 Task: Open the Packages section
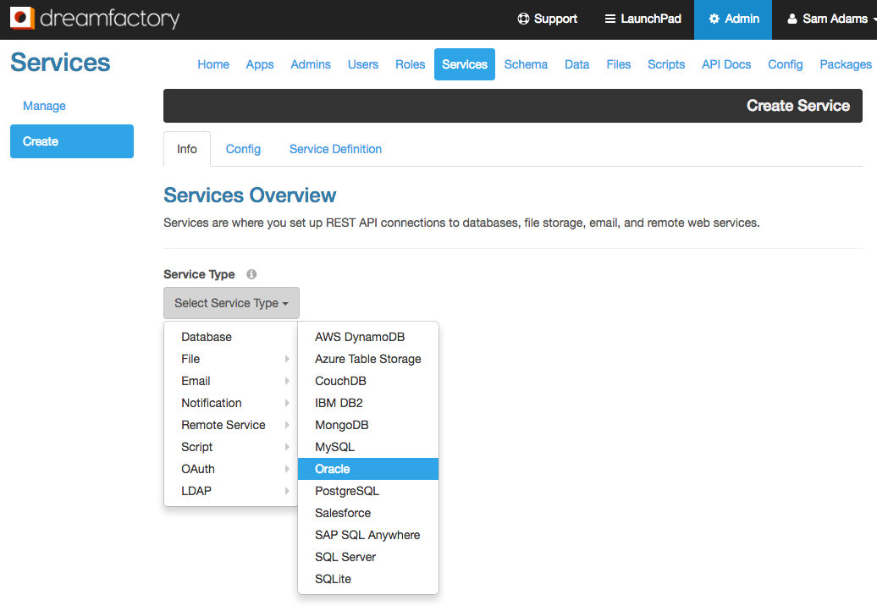pyautogui.click(x=845, y=64)
